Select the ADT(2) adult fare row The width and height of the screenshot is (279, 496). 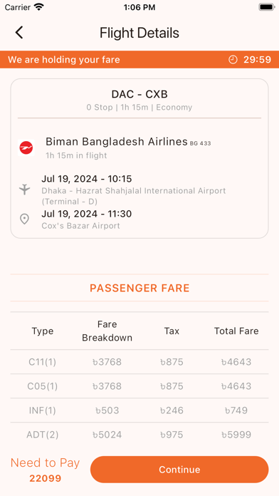tap(139, 435)
